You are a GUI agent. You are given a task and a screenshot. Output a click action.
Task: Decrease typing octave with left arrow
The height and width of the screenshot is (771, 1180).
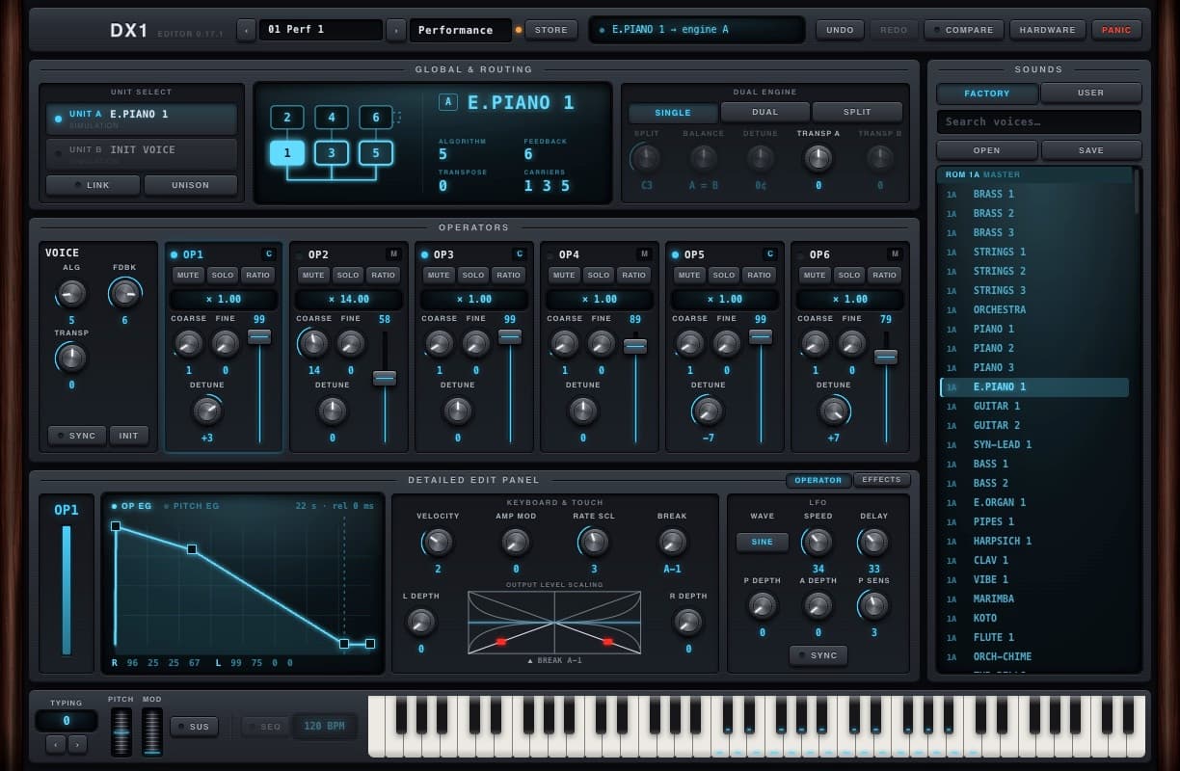pos(56,744)
